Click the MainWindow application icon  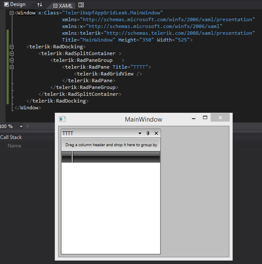(x=62, y=119)
